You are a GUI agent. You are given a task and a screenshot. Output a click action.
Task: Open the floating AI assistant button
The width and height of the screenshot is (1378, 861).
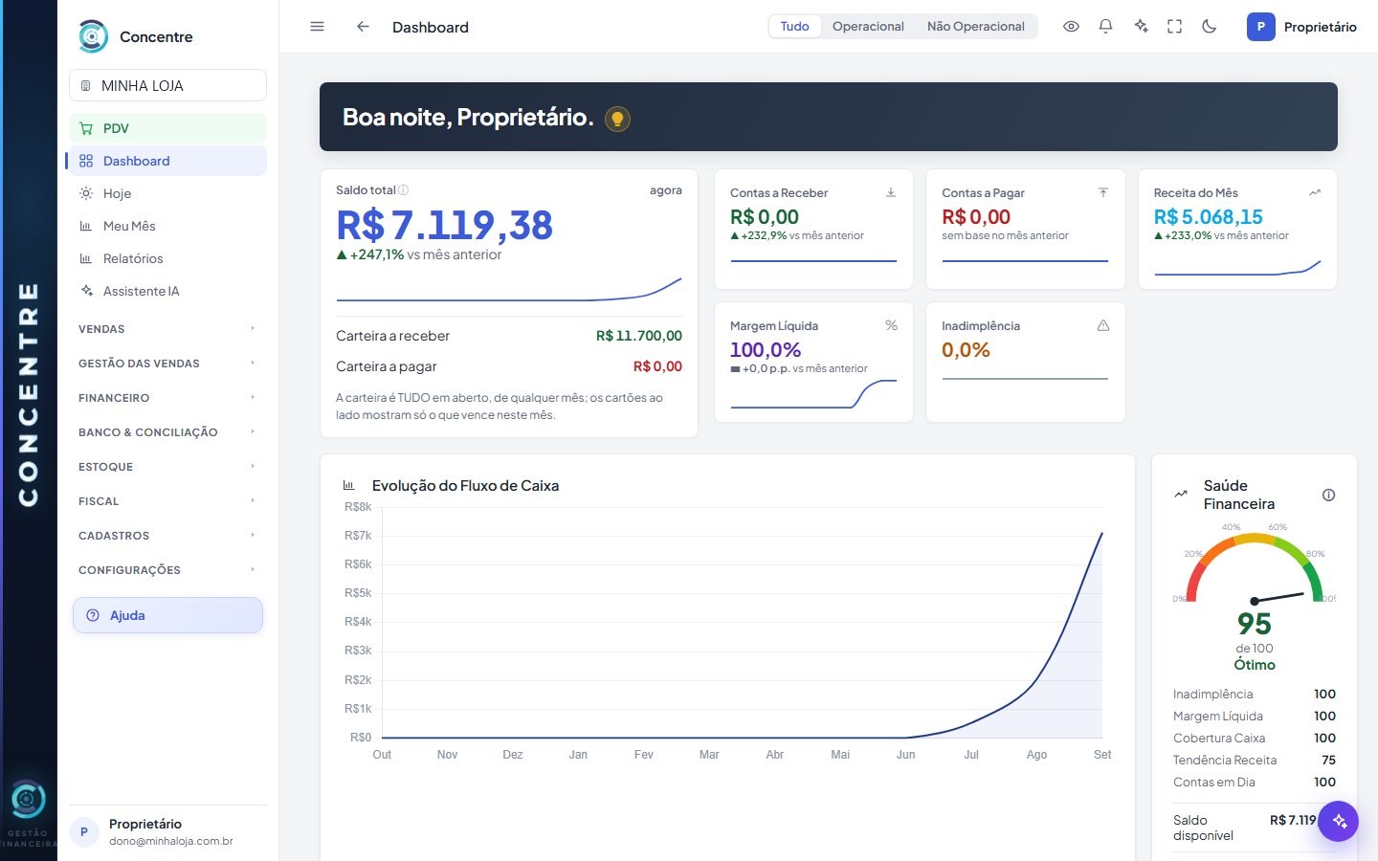pos(1339,821)
